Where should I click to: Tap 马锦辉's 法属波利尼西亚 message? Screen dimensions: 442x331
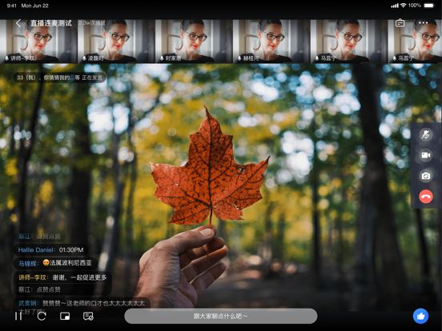55,263
